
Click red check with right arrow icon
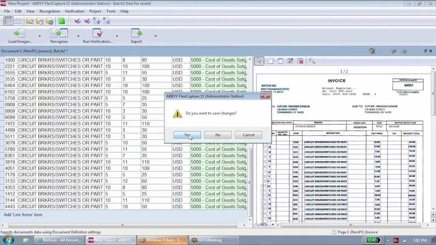87,21
